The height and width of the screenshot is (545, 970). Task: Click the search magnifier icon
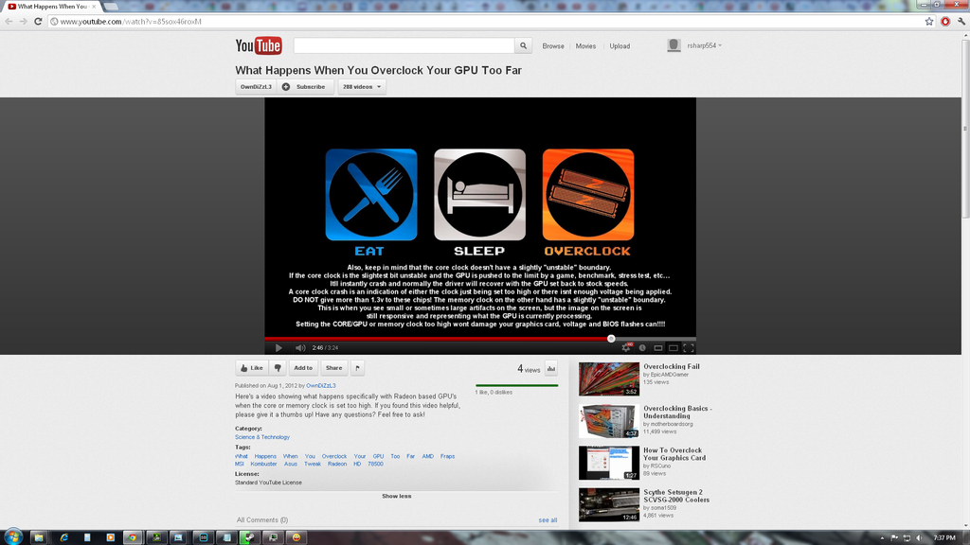pos(524,44)
